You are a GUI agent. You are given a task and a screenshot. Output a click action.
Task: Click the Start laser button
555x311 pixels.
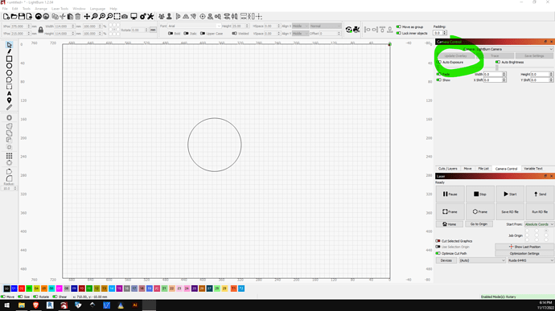point(510,194)
